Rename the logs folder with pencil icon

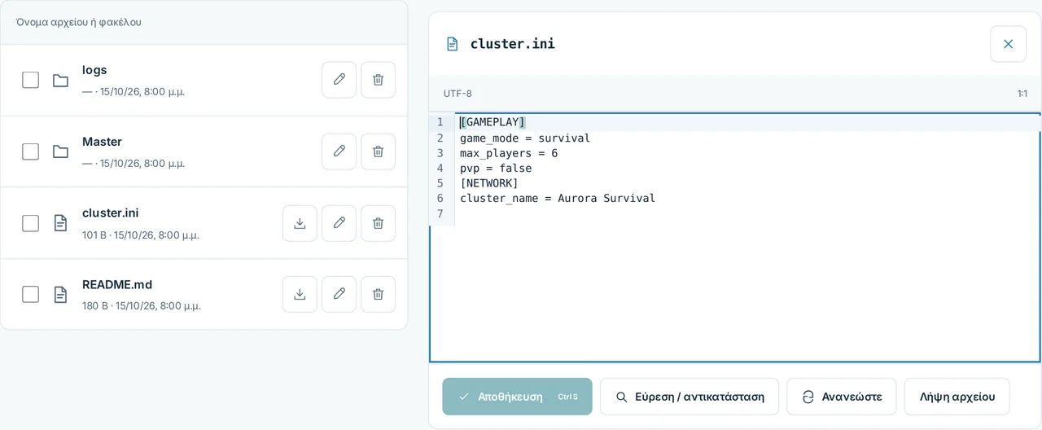(x=339, y=80)
